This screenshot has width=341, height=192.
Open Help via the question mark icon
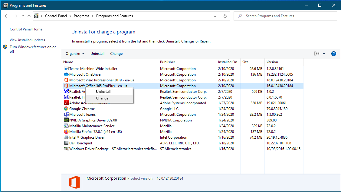click(333, 53)
